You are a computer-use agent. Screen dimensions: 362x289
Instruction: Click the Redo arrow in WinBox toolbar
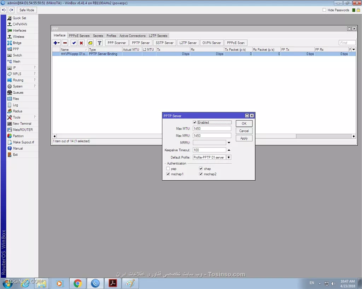[x=11, y=10]
